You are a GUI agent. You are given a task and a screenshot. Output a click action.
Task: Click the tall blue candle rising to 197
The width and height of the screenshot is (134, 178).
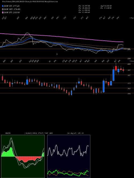[113, 75]
